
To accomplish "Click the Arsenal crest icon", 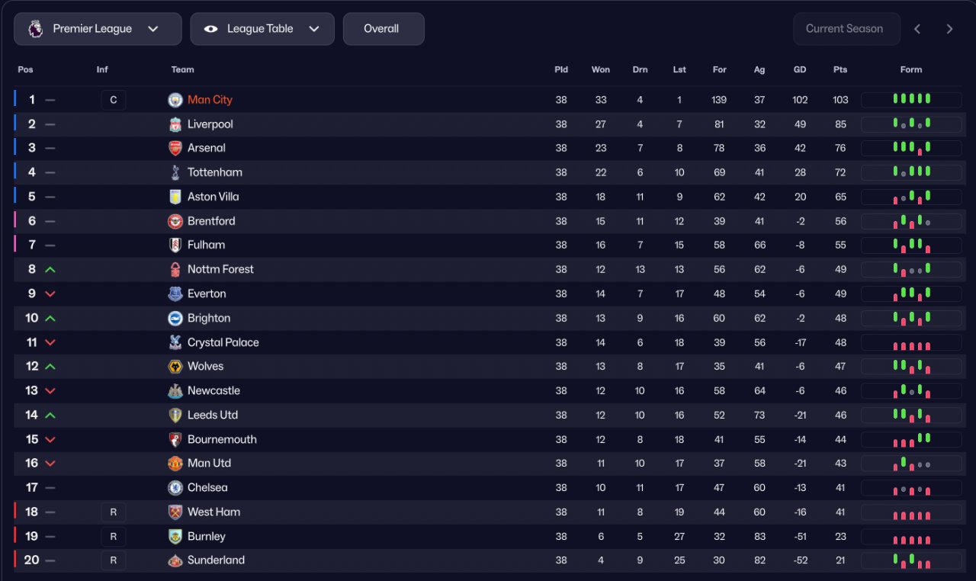I will coord(175,148).
